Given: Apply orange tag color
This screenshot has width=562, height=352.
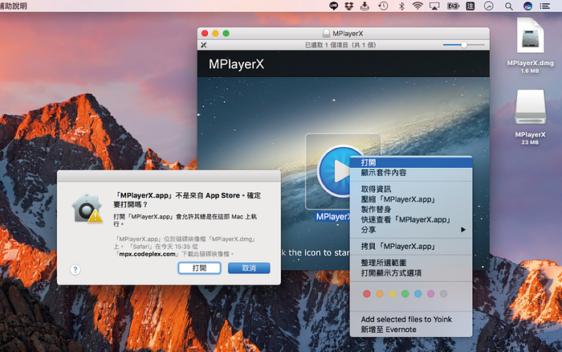Looking at the screenshot, I should point(380,294).
